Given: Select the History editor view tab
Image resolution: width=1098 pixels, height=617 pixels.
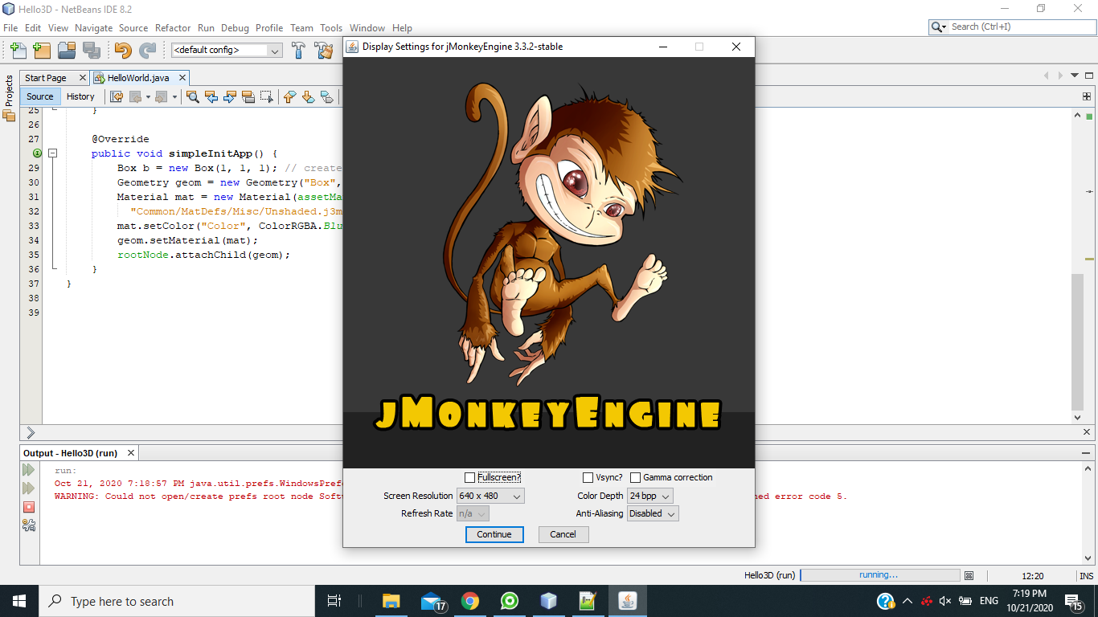Looking at the screenshot, I should click(80, 96).
